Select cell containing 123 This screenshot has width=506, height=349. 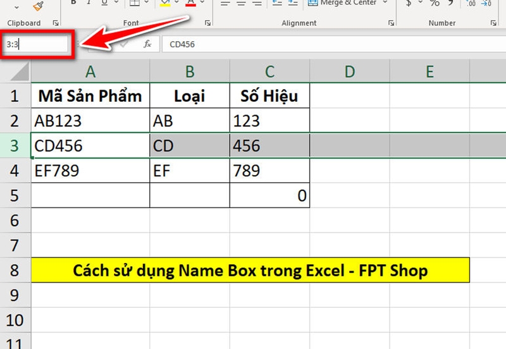270,121
